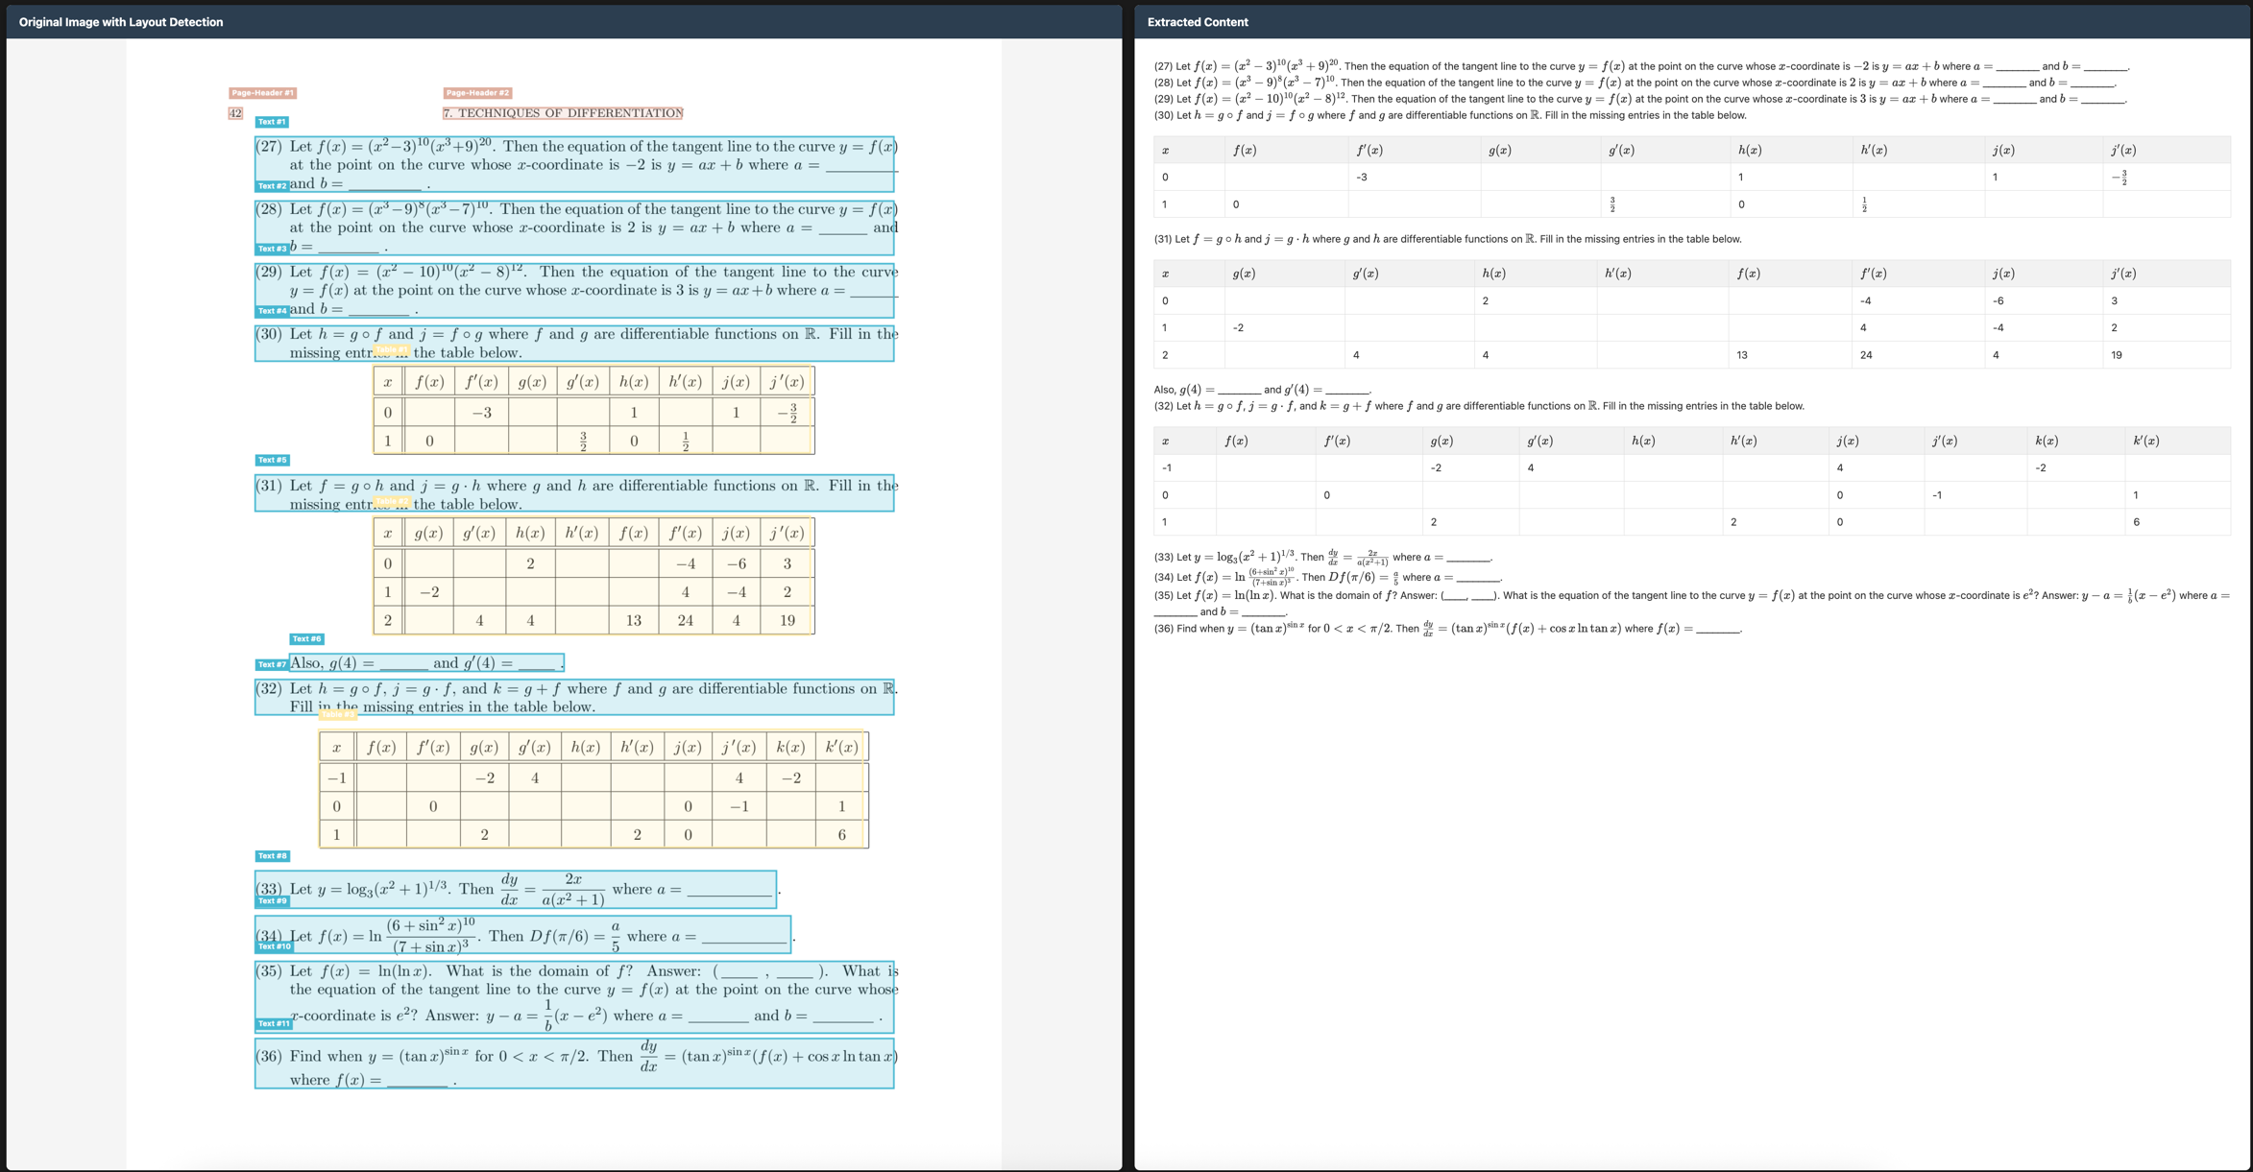Click the Text #8 label tag
This screenshot has height=1172, width=2253.
[x=272, y=855]
